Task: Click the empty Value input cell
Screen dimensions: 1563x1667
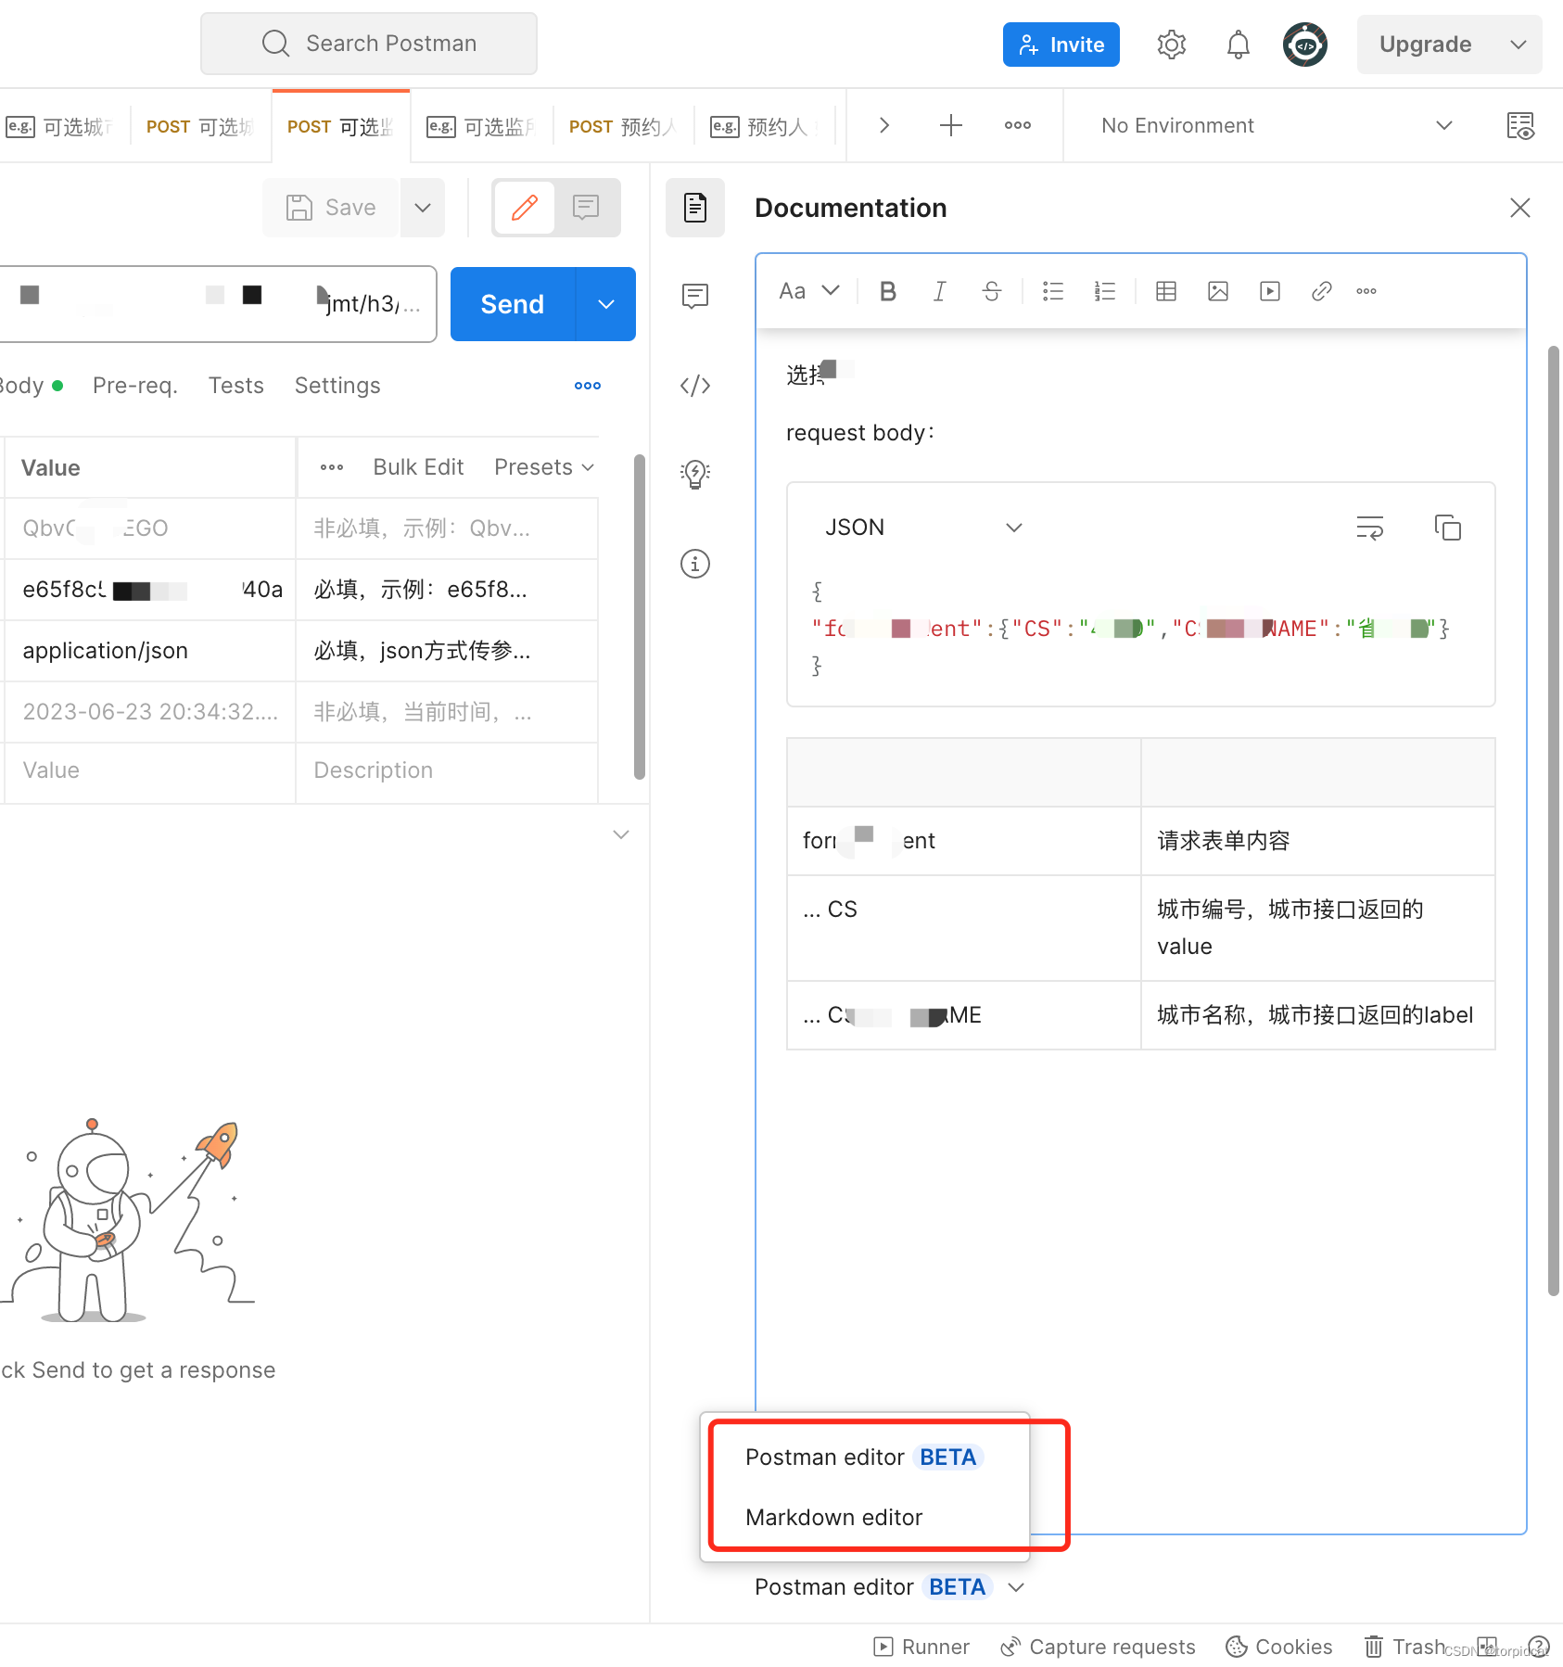Action: coord(149,770)
